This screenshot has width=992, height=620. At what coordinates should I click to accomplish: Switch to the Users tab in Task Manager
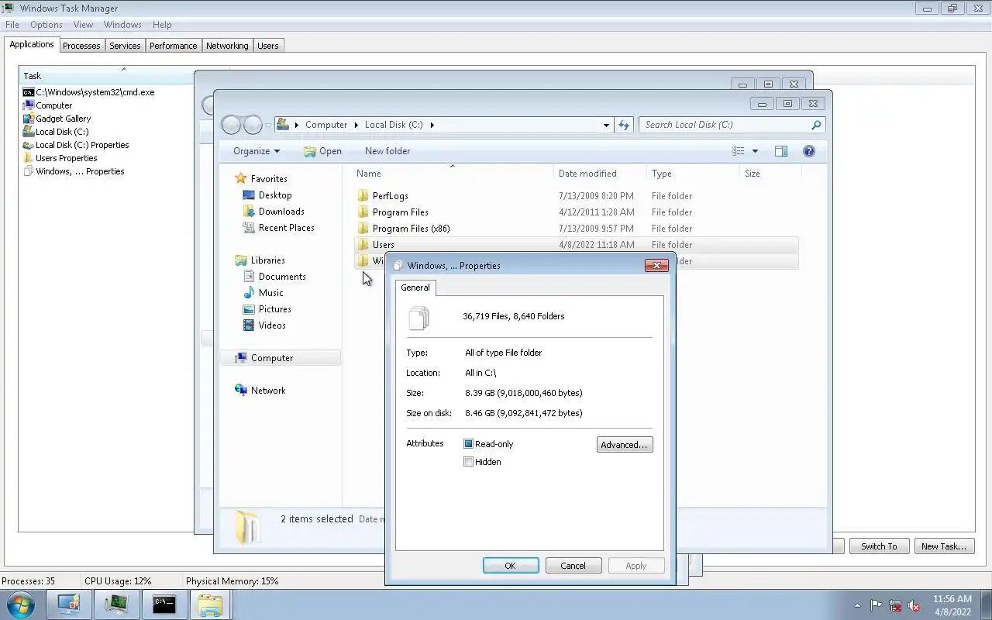(268, 46)
